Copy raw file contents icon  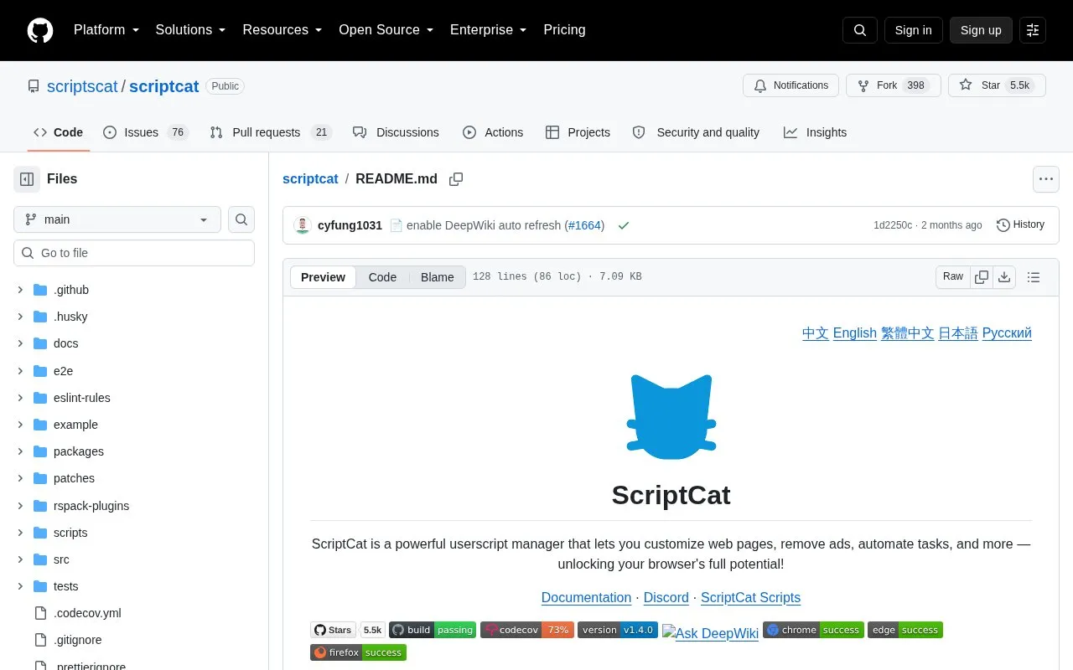pyautogui.click(x=982, y=277)
